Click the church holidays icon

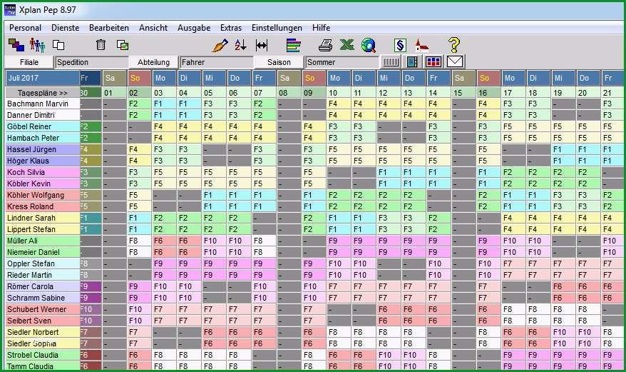(x=421, y=45)
